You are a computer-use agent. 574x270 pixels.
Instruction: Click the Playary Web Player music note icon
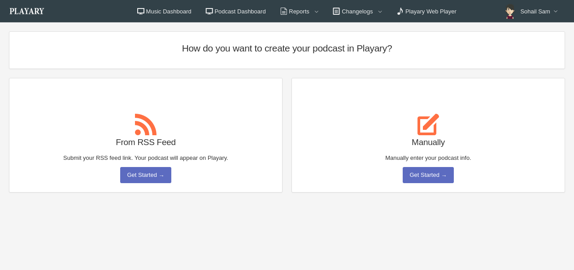400,11
